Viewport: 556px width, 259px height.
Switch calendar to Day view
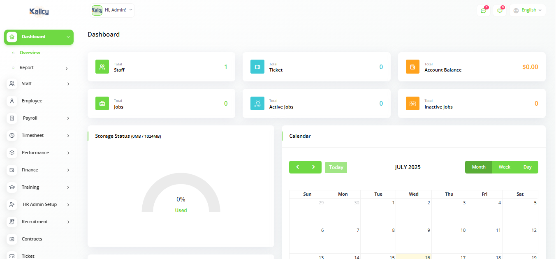(527, 167)
